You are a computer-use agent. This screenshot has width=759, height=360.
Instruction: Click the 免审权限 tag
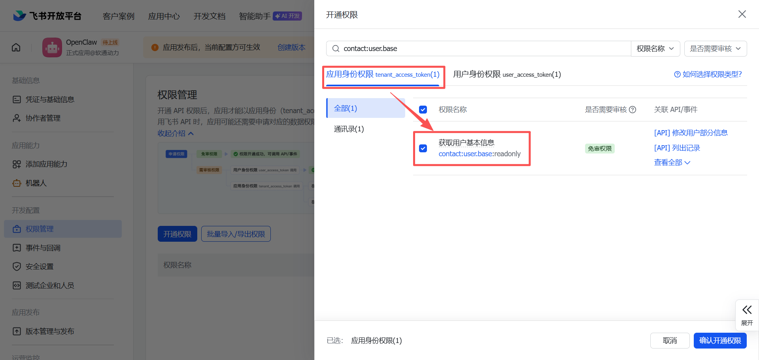point(600,149)
